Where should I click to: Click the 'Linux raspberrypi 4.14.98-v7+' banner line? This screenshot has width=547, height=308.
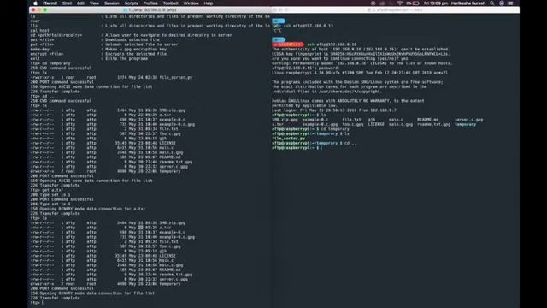tap(359, 73)
